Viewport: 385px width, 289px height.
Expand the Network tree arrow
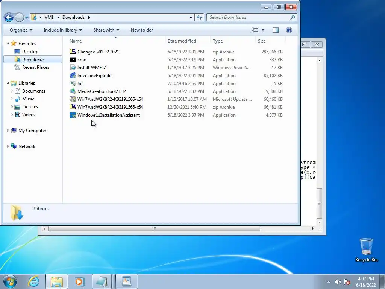tap(8, 146)
